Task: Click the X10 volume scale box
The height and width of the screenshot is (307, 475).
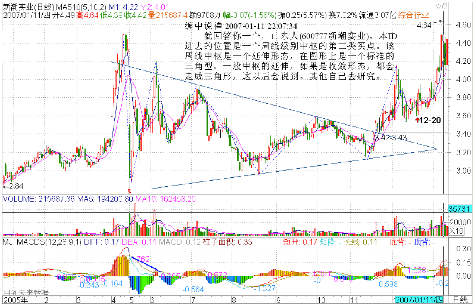Action: tap(456, 231)
